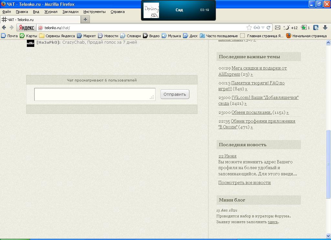Viewport: 331px width, 240px height.
Task: Click the "Чат просматривают 6 пользователей" text
Action: (102, 80)
